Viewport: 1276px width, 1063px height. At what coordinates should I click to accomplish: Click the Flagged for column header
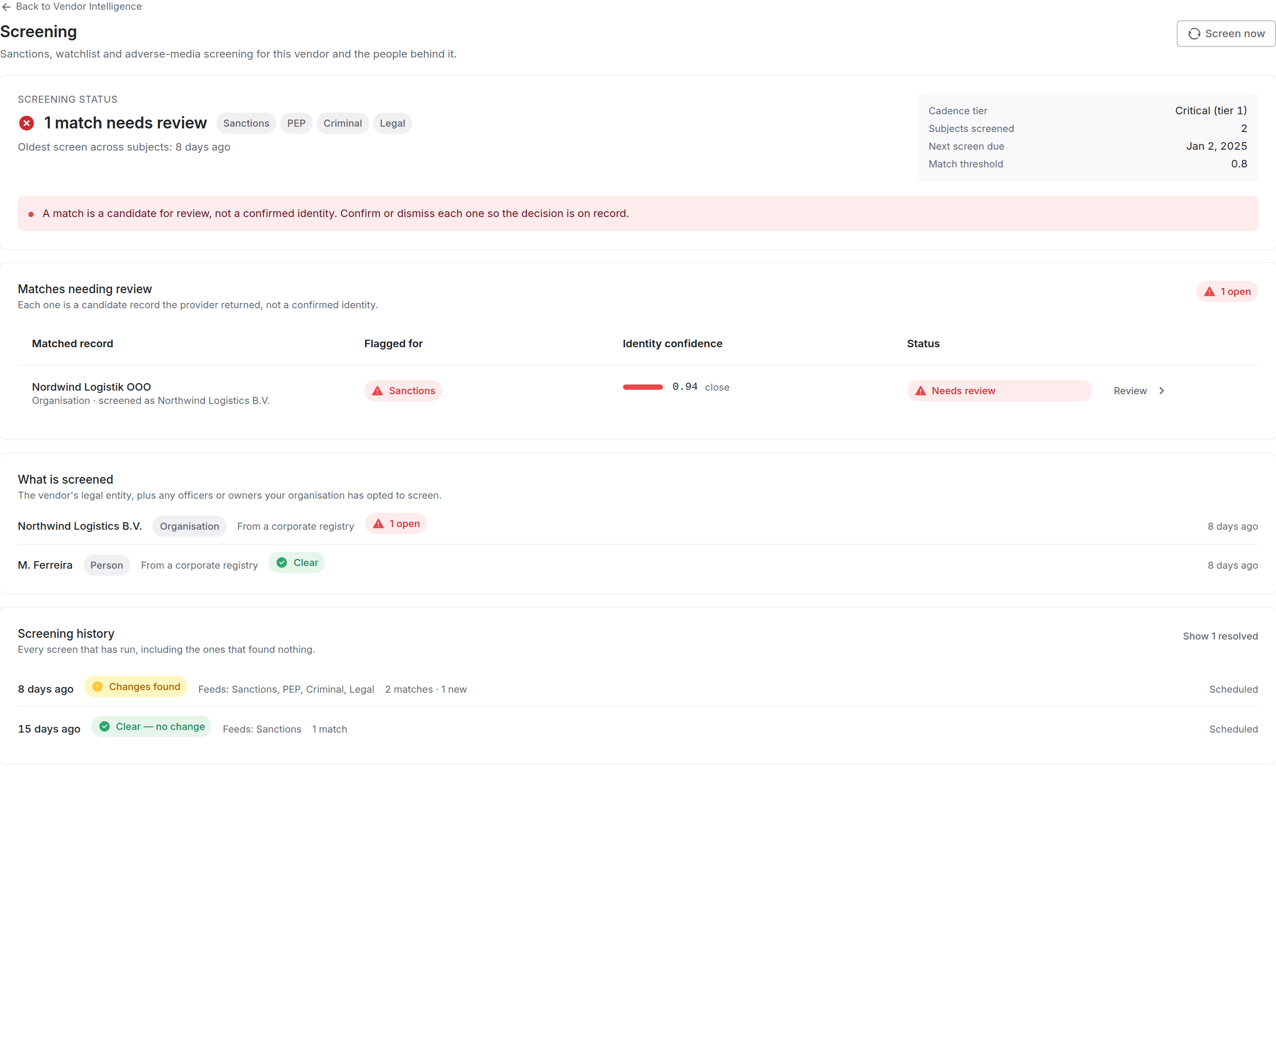393,344
